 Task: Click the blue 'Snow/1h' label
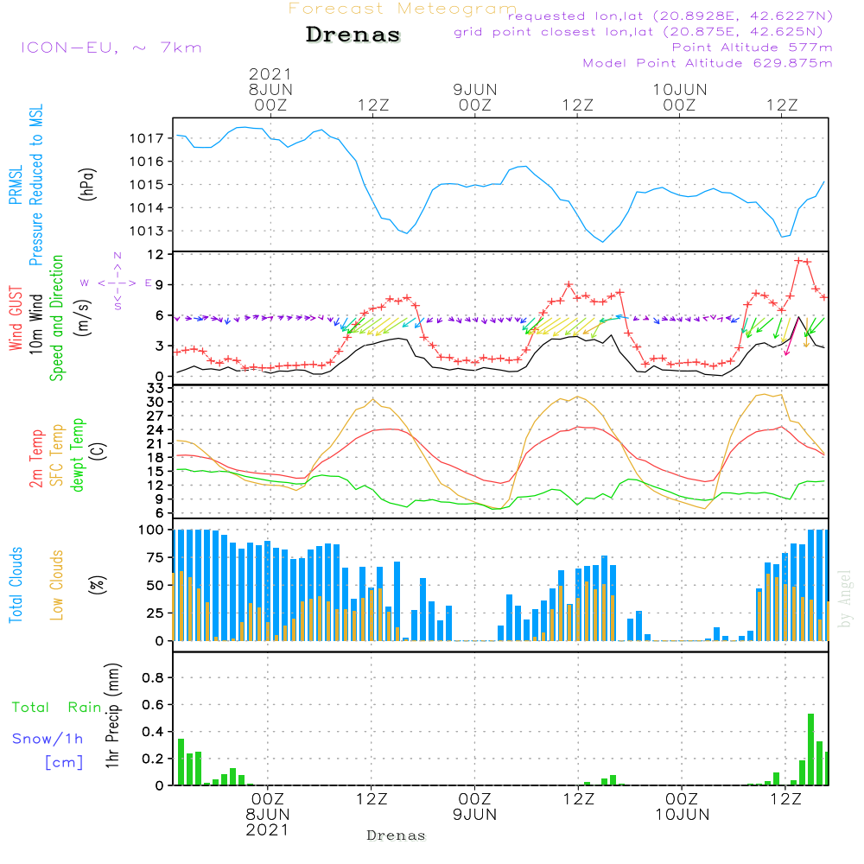coord(48,739)
